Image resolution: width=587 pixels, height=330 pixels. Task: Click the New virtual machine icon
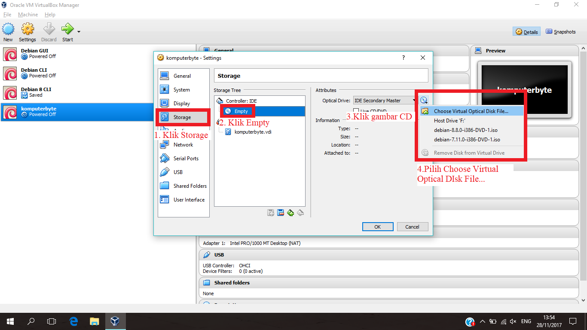[x=8, y=32]
